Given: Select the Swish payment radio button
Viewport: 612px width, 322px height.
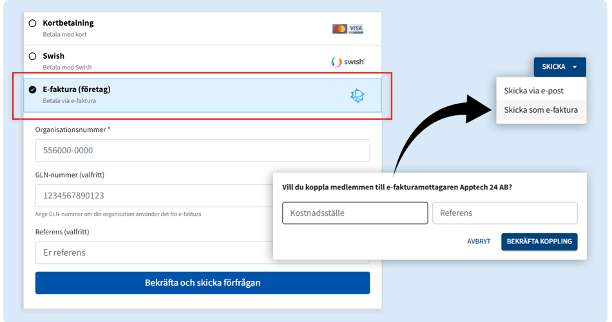Looking at the screenshot, I should (x=33, y=56).
